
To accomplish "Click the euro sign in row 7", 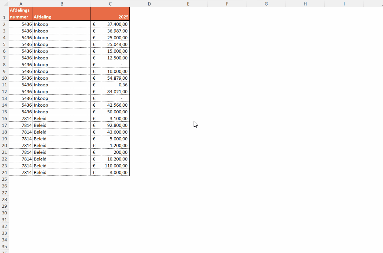I will click(x=94, y=58).
